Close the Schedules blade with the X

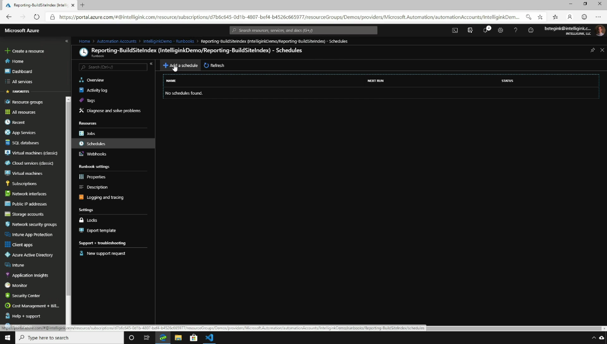point(602,50)
